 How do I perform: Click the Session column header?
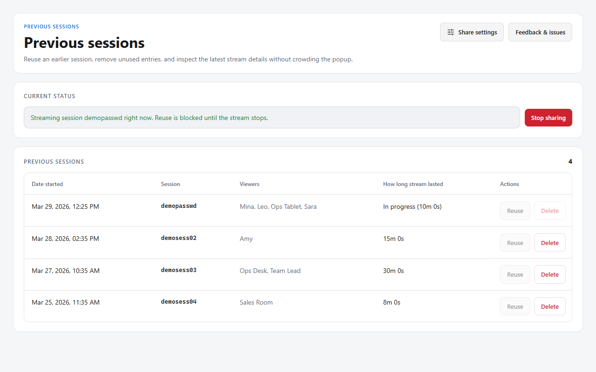[x=170, y=184]
